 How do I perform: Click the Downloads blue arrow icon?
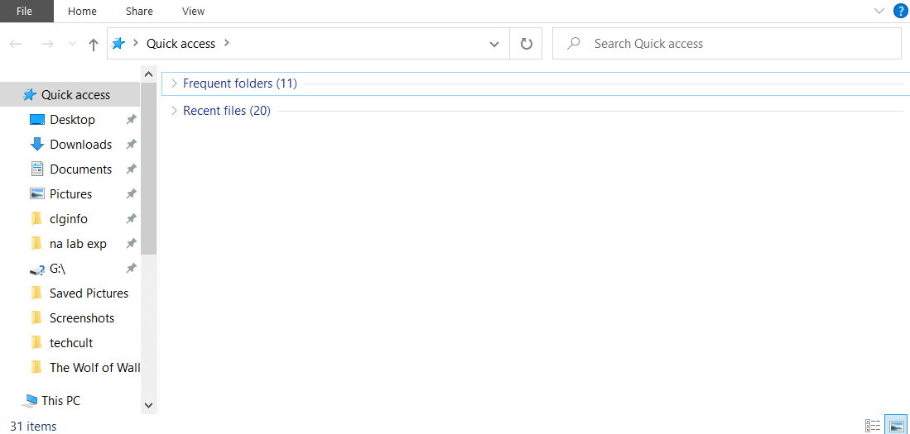pyautogui.click(x=37, y=145)
